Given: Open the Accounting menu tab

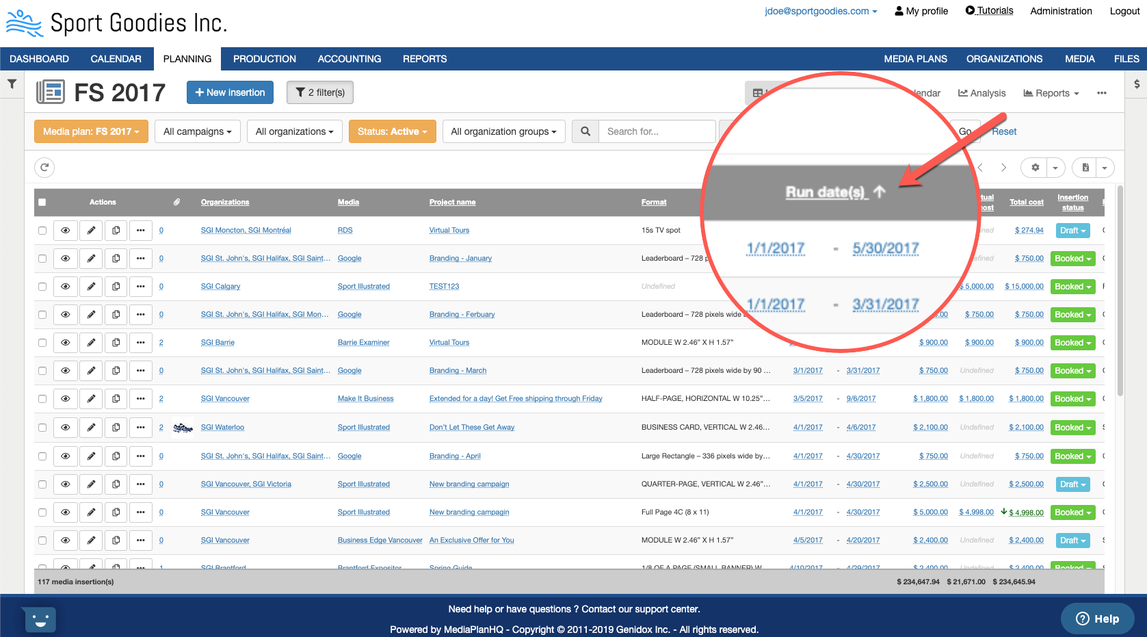Looking at the screenshot, I should click(349, 59).
